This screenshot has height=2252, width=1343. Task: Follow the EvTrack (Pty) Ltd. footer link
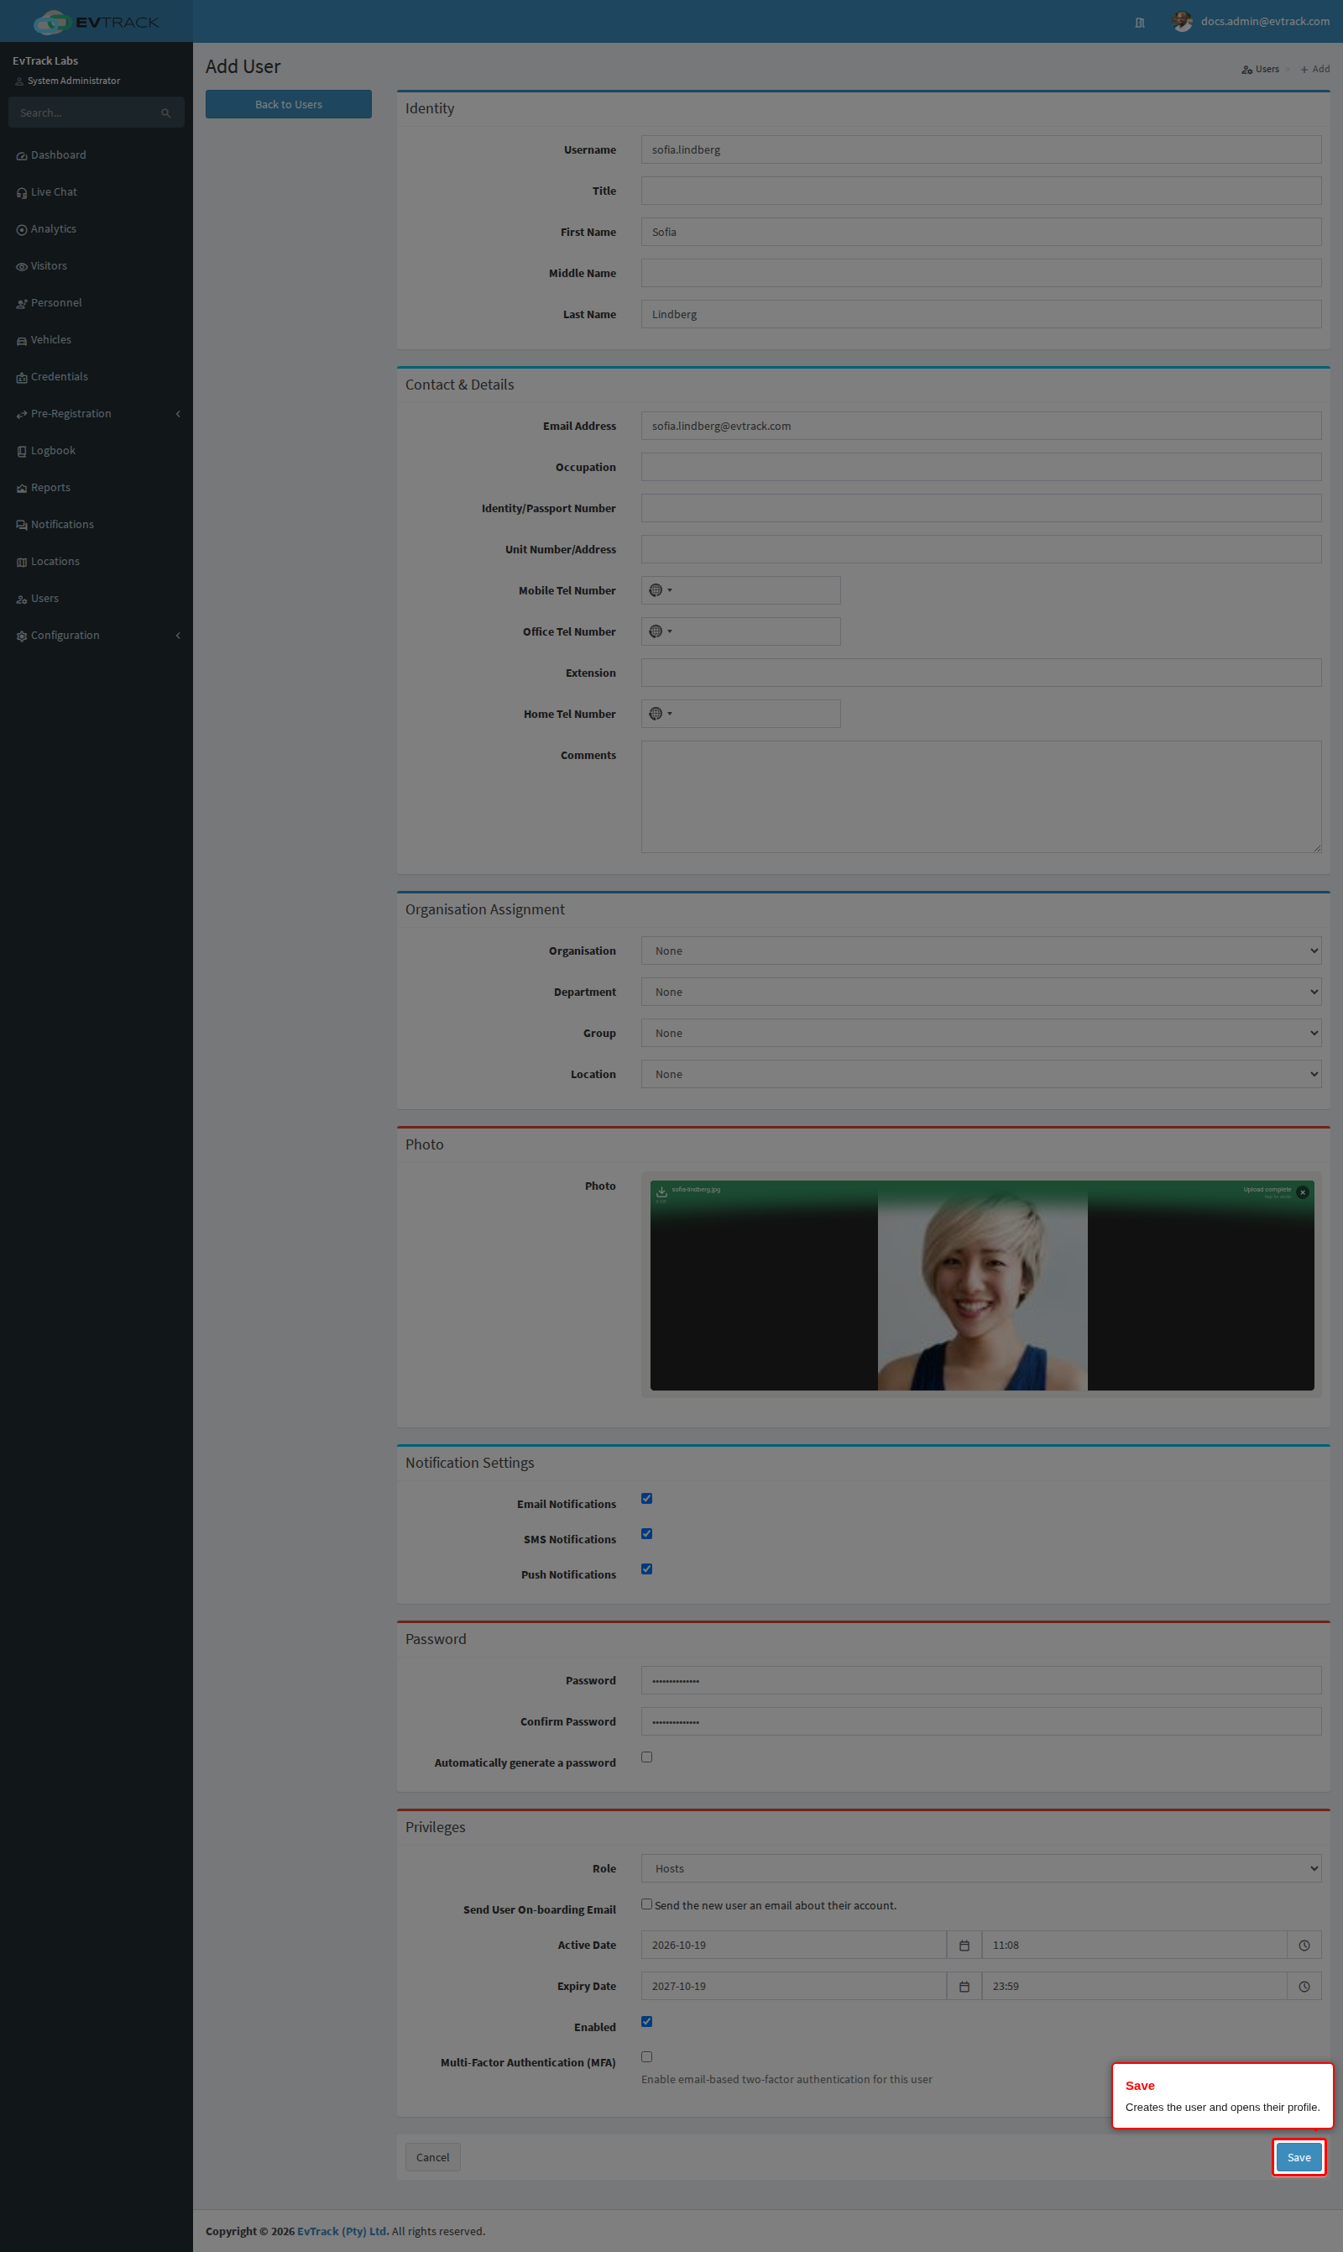click(343, 2231)
